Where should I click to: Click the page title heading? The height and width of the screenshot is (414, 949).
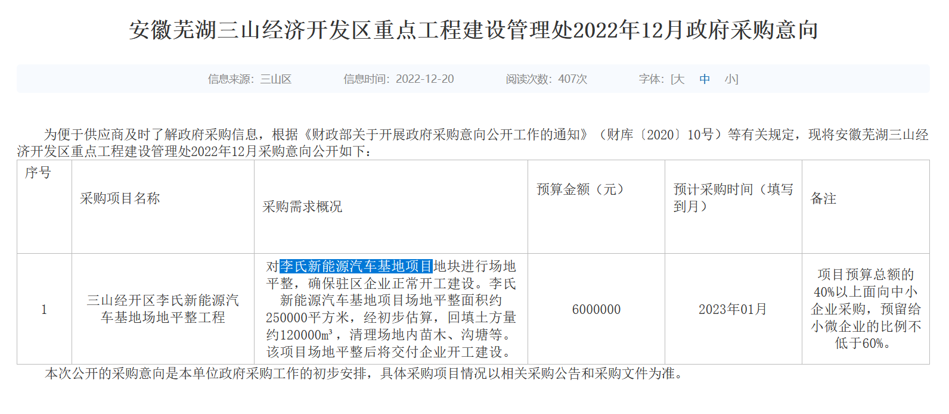[x=474, y=30]
